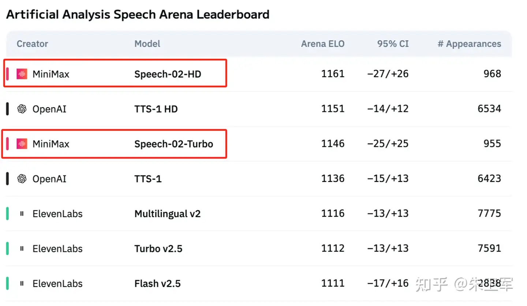Click the ELO score 1161
The width and height of the screenshot is (527, 306).
coord(333,74)
